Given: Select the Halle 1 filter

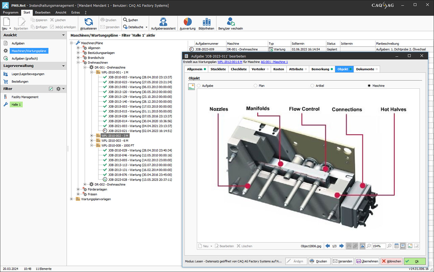Looking at the screenshot, I should 16,105.
